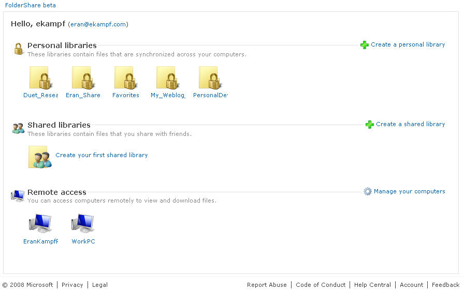Viewport: 464px width, 291px height.
Task: Click the WorkPC computer icon
Action: click(x=83, y=224)
